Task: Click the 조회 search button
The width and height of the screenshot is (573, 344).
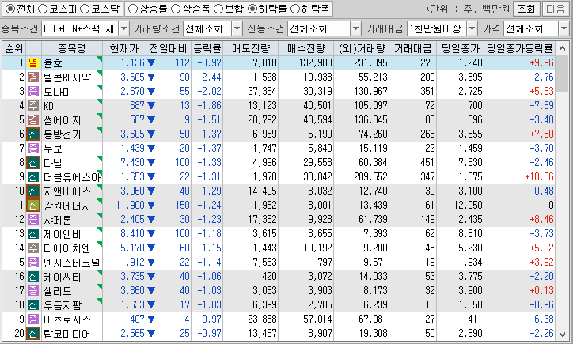Action: (526, 9)
